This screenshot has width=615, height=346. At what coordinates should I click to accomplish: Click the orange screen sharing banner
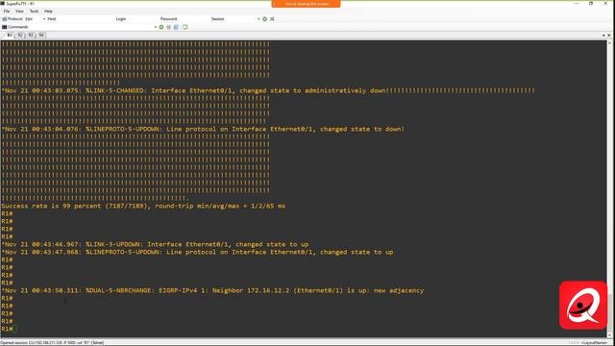pyautogui.click(x=306, y=4)
